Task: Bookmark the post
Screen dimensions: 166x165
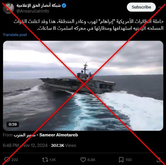Action: click(x=121, y=160)
